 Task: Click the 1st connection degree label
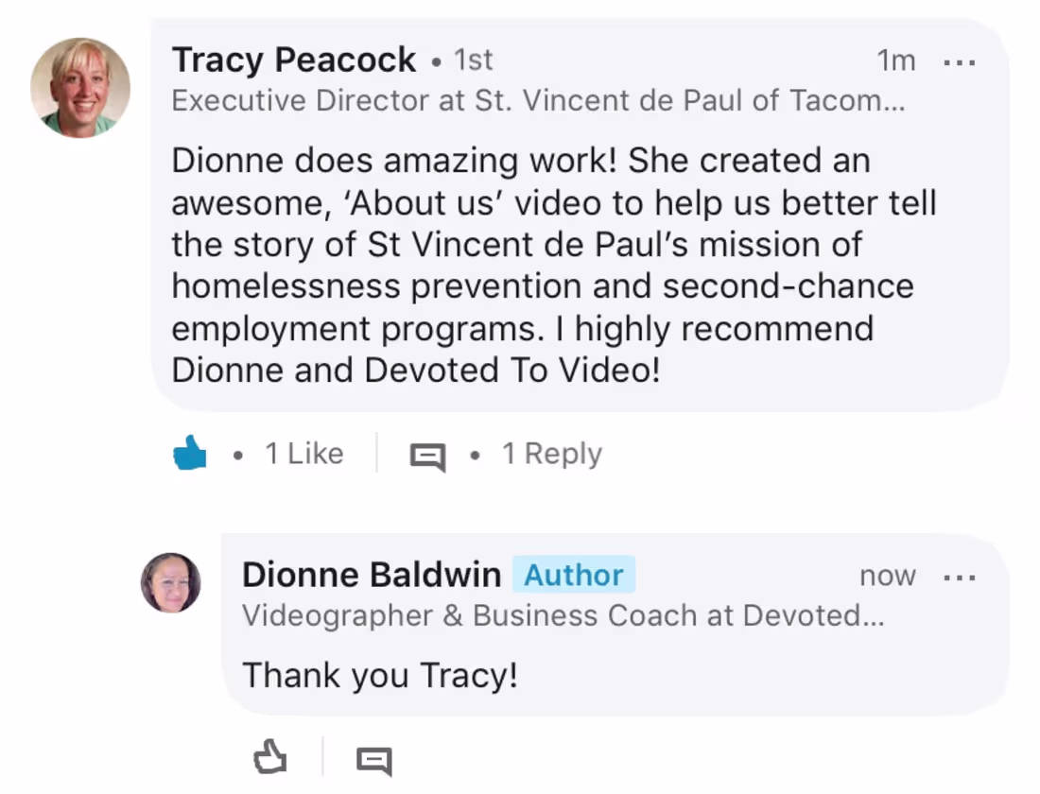[473, 60]
